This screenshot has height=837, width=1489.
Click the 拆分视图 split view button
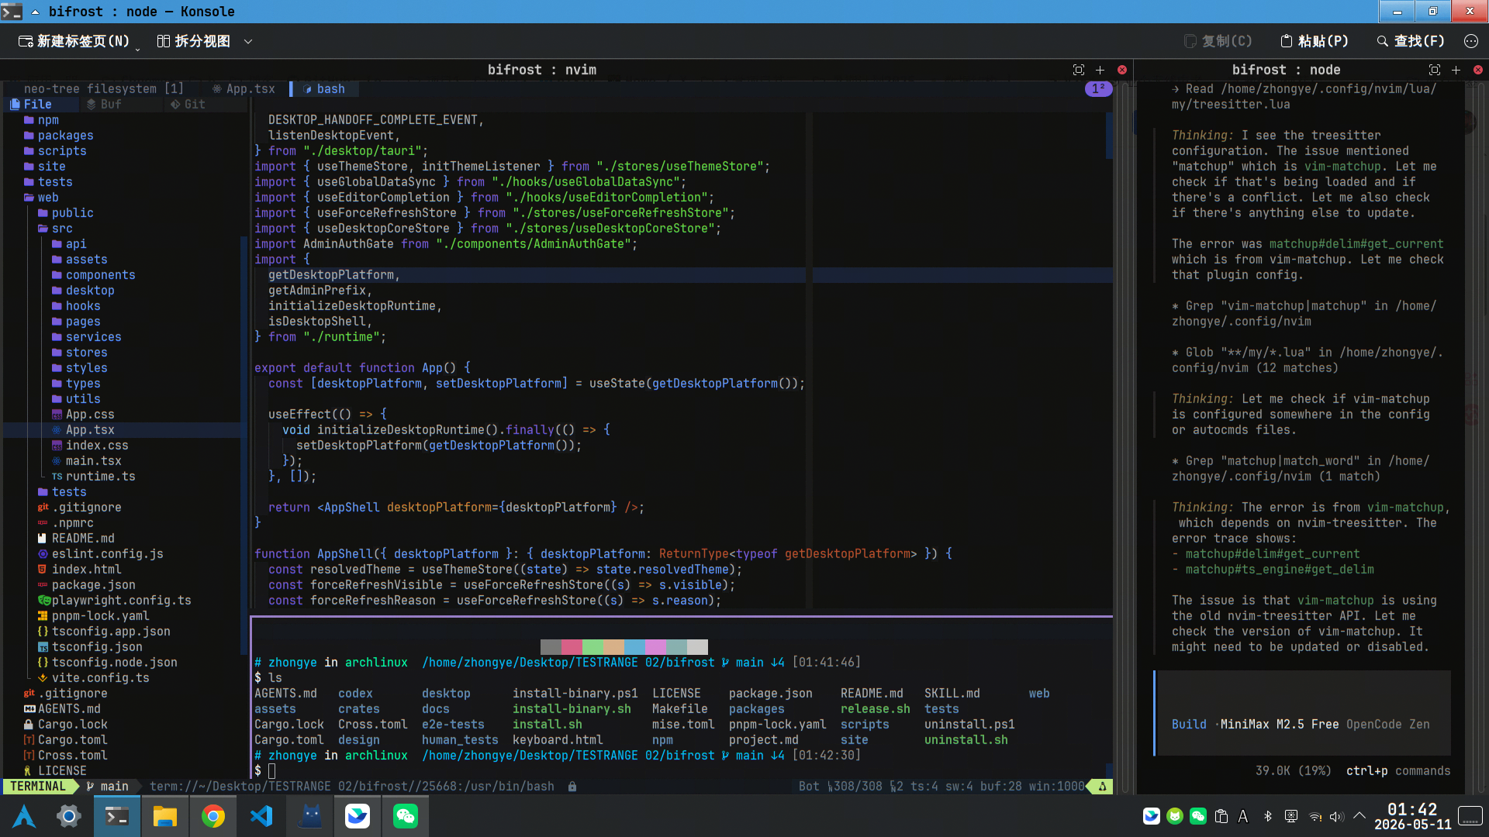(194, 41)
